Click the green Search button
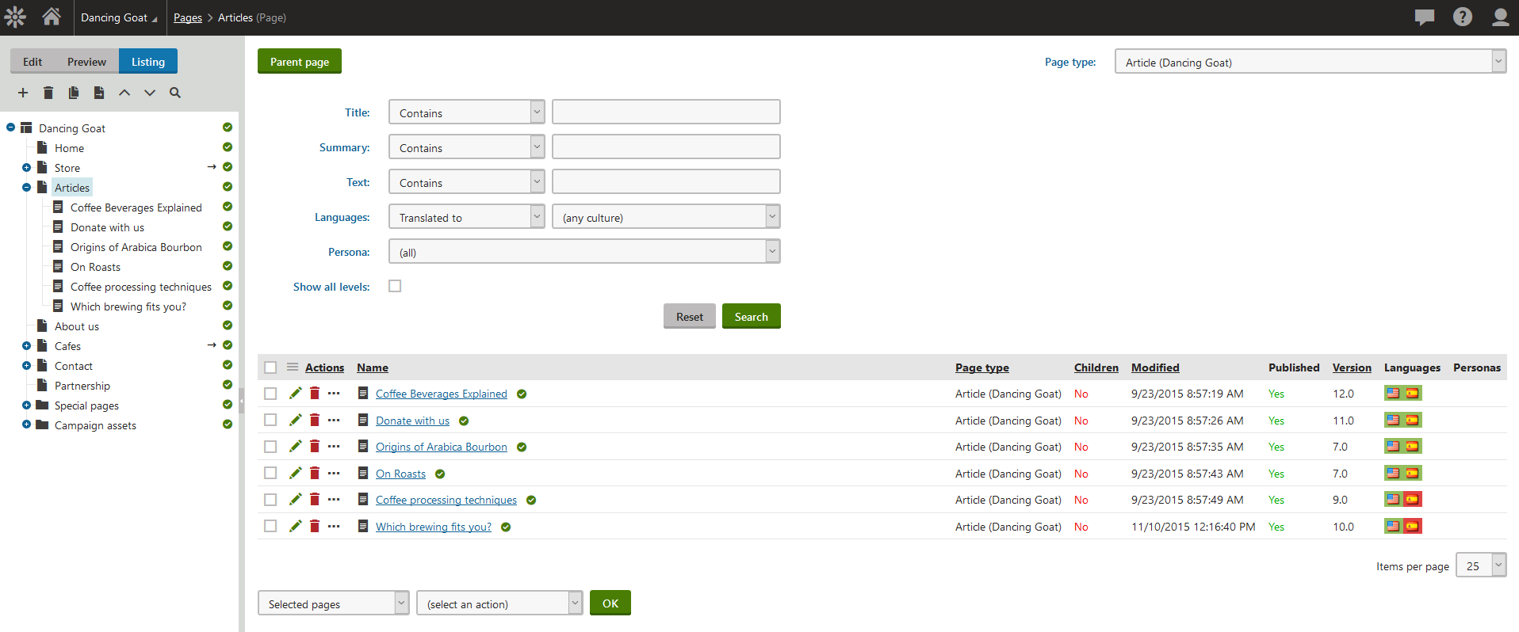The height and width of the screenshot is (632, 1519). point(751,317)
